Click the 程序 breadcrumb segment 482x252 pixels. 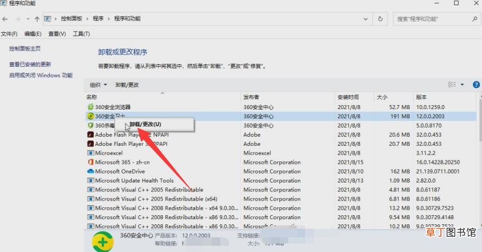pos(98,19)
